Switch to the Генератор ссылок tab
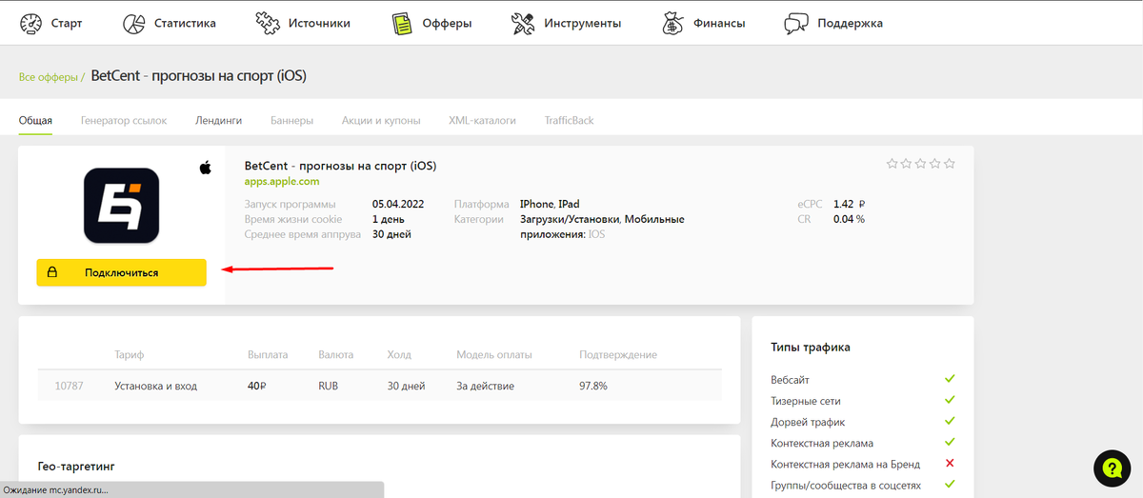Image resolution: width=1143 pixels, height=498 pixels. 124,121
